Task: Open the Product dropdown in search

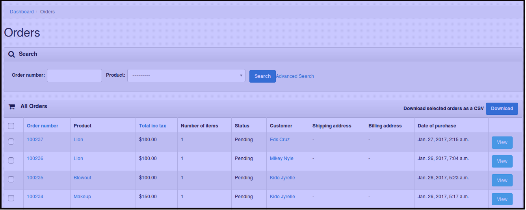Action: 186,76
